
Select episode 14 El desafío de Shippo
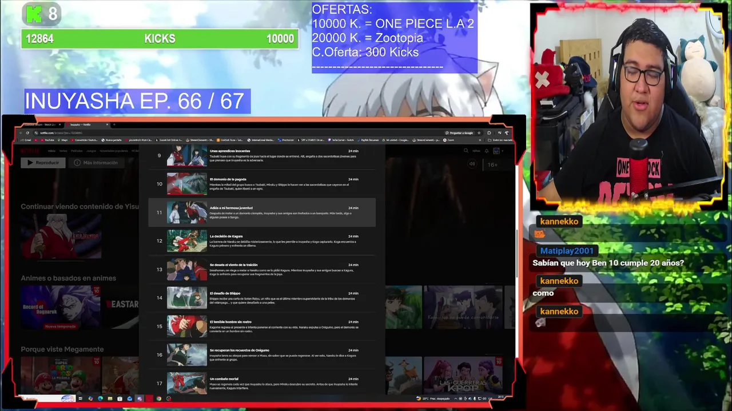point(262,298)
